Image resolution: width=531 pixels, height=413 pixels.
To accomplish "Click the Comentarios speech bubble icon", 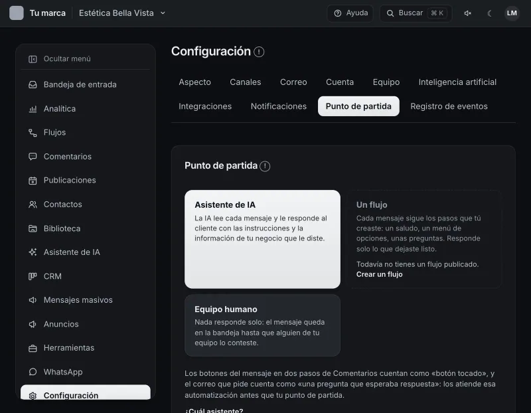I will point(33,157).
